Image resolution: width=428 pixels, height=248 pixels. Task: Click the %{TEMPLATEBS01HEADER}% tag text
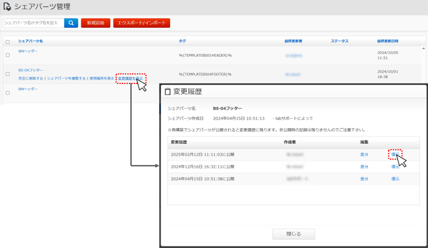[205, 56]
